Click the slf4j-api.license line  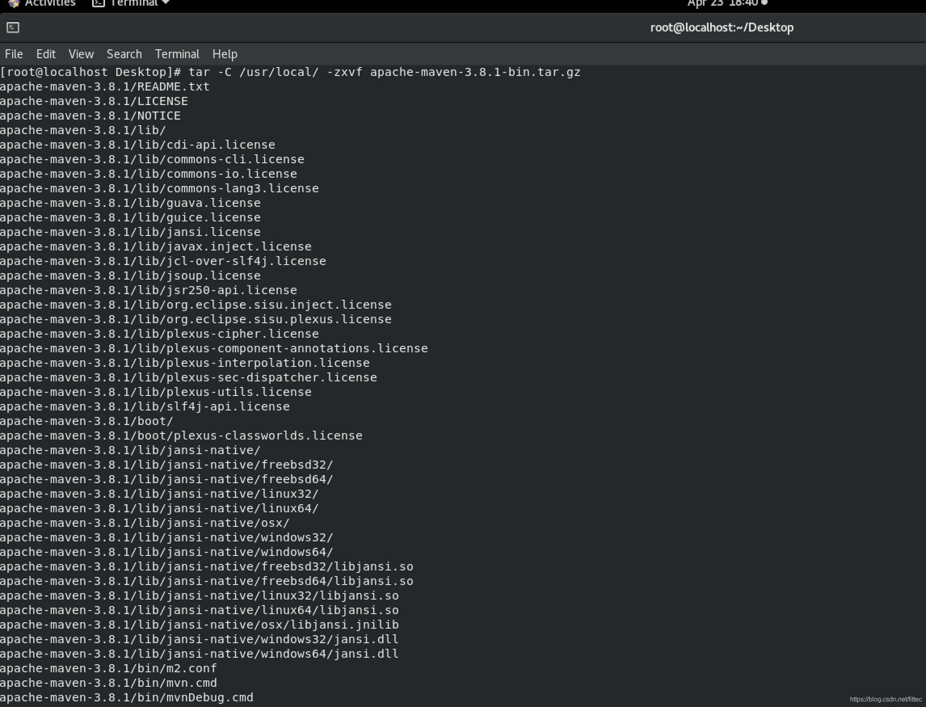(145, 406)
